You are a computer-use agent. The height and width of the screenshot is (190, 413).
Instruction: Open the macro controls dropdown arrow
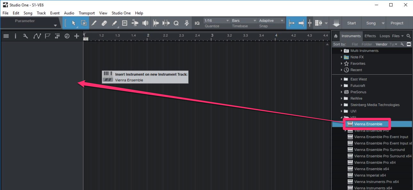click(326, 23)
